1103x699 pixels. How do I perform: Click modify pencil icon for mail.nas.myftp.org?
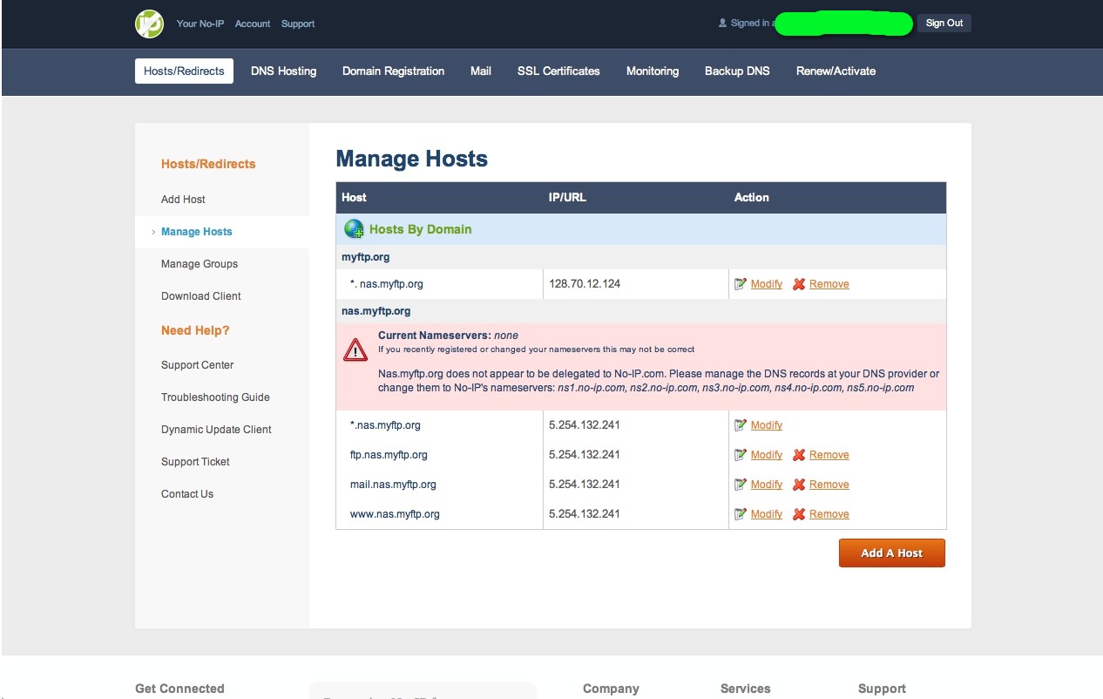(741, 485)
